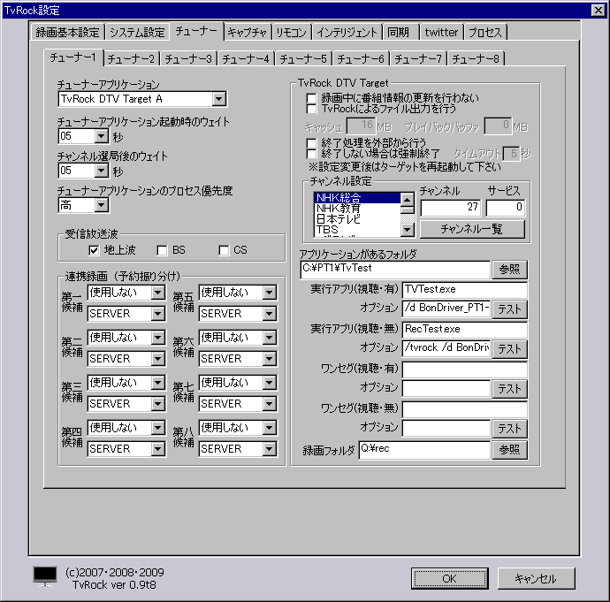Check 録画中に番組情報の更新を行わない option
The height and width of the screenshot is (602, 610).
pos(311,98)
